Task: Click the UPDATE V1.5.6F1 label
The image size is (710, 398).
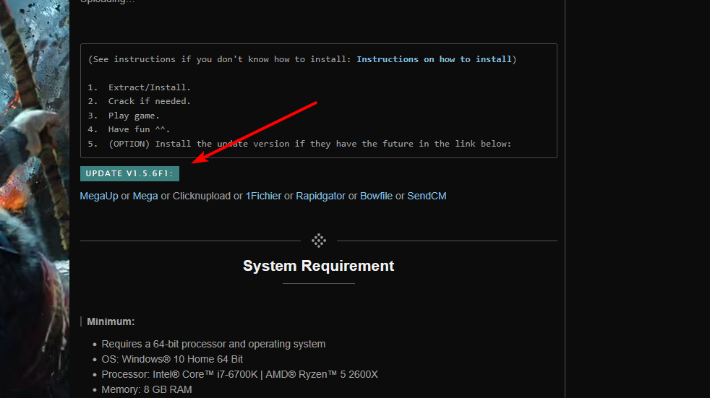Action: 129,173
